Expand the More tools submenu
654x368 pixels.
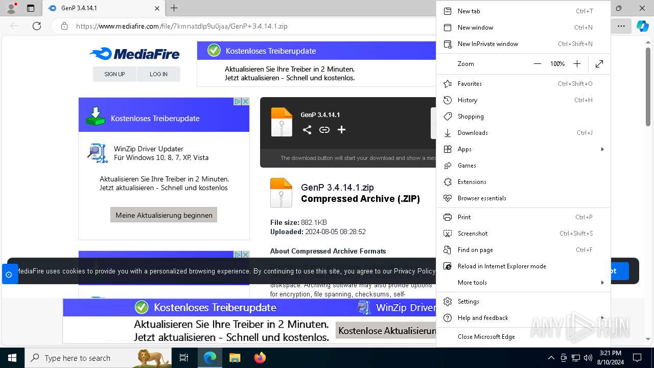523,283
